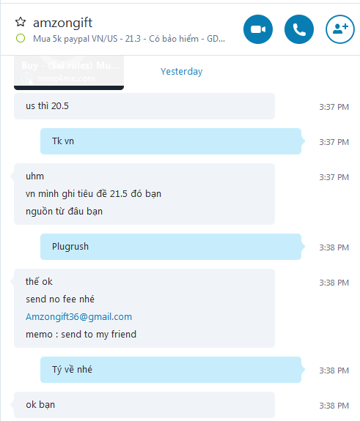
Task: Start a video call with amzongift
Action: (x=258, y=29)
